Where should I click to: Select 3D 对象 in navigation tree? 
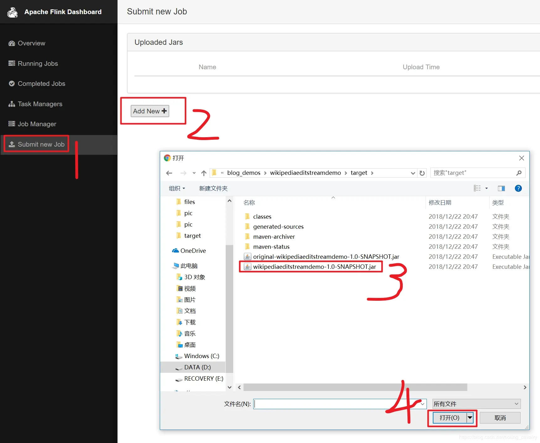tap(194, 277)
